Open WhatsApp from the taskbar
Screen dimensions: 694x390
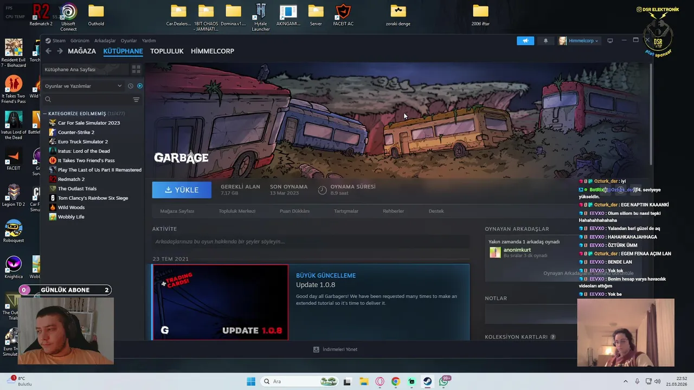pyautogui.click(x=444, y=381)
